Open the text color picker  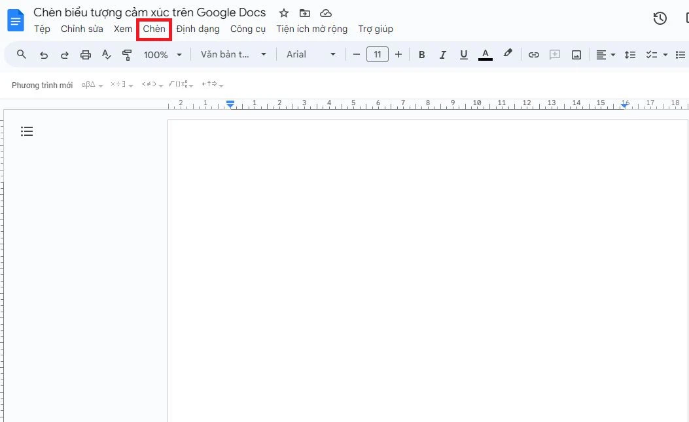coord(485,54)
